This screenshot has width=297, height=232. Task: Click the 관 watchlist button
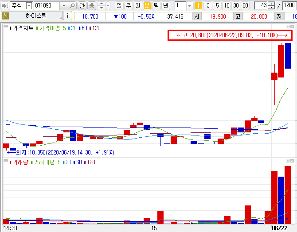[82, 6]
